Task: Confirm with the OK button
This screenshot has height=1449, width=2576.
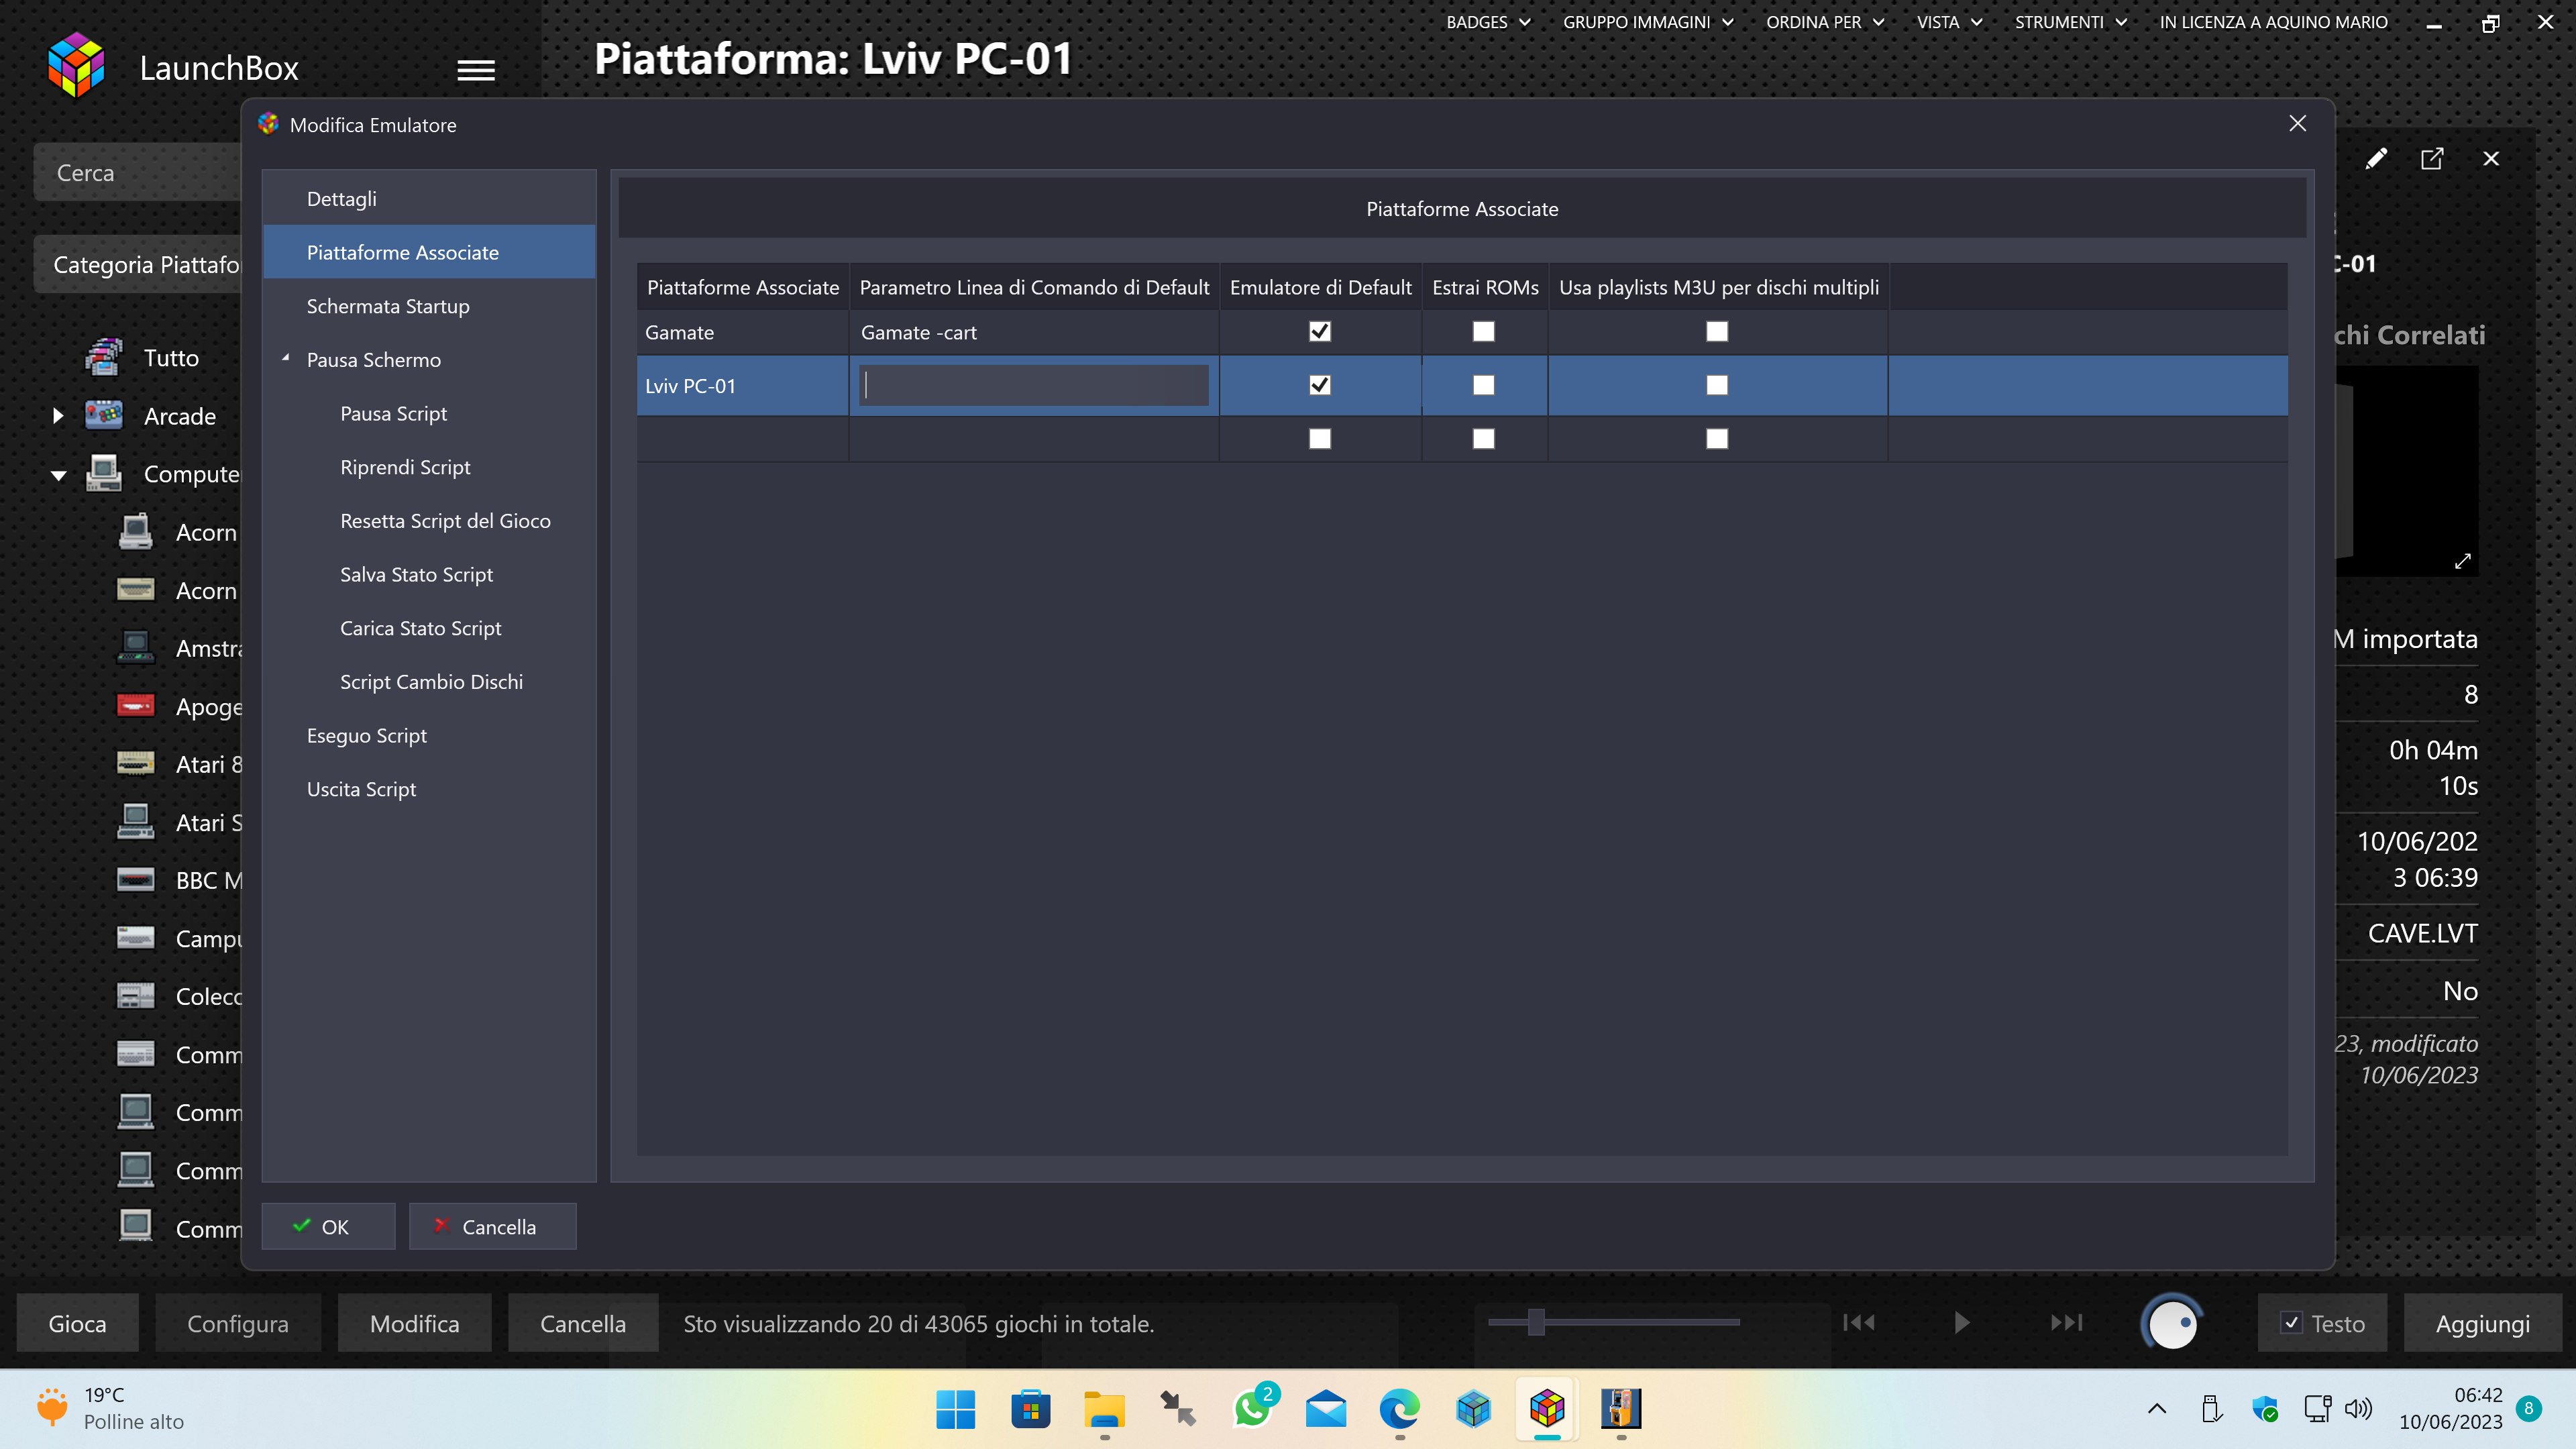Action: coord(328,1226)
